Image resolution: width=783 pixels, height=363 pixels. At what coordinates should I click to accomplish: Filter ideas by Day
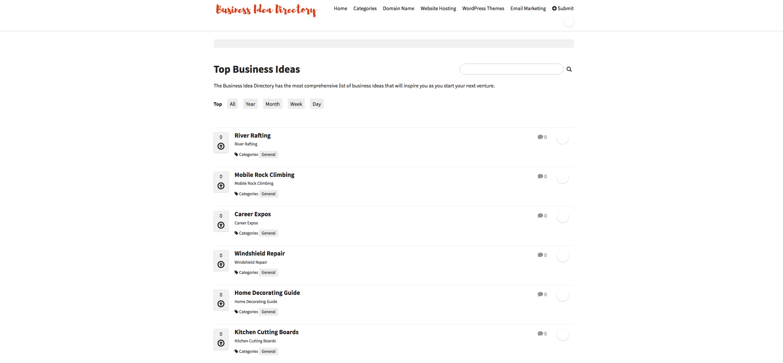coord(317,104)
